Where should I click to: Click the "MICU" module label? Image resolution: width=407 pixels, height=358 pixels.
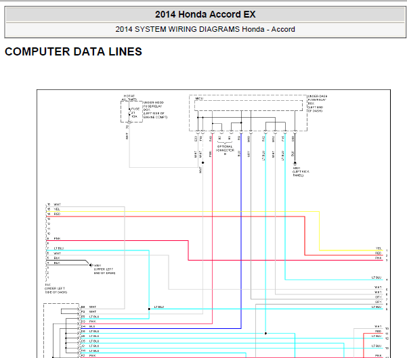click(199, 99)
